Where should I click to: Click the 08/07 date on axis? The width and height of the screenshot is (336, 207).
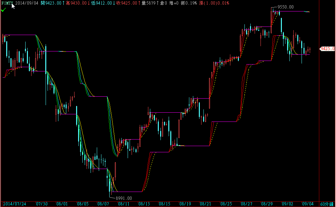point(103,204)
